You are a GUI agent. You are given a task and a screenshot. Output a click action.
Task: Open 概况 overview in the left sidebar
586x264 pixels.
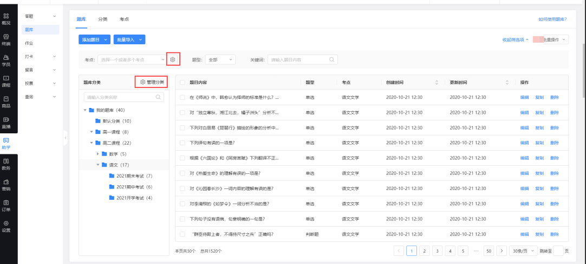[6, 18]
